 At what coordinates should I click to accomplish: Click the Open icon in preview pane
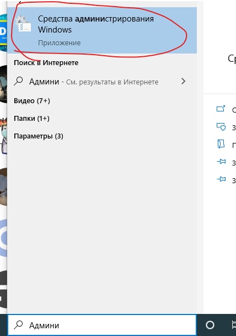221,109
